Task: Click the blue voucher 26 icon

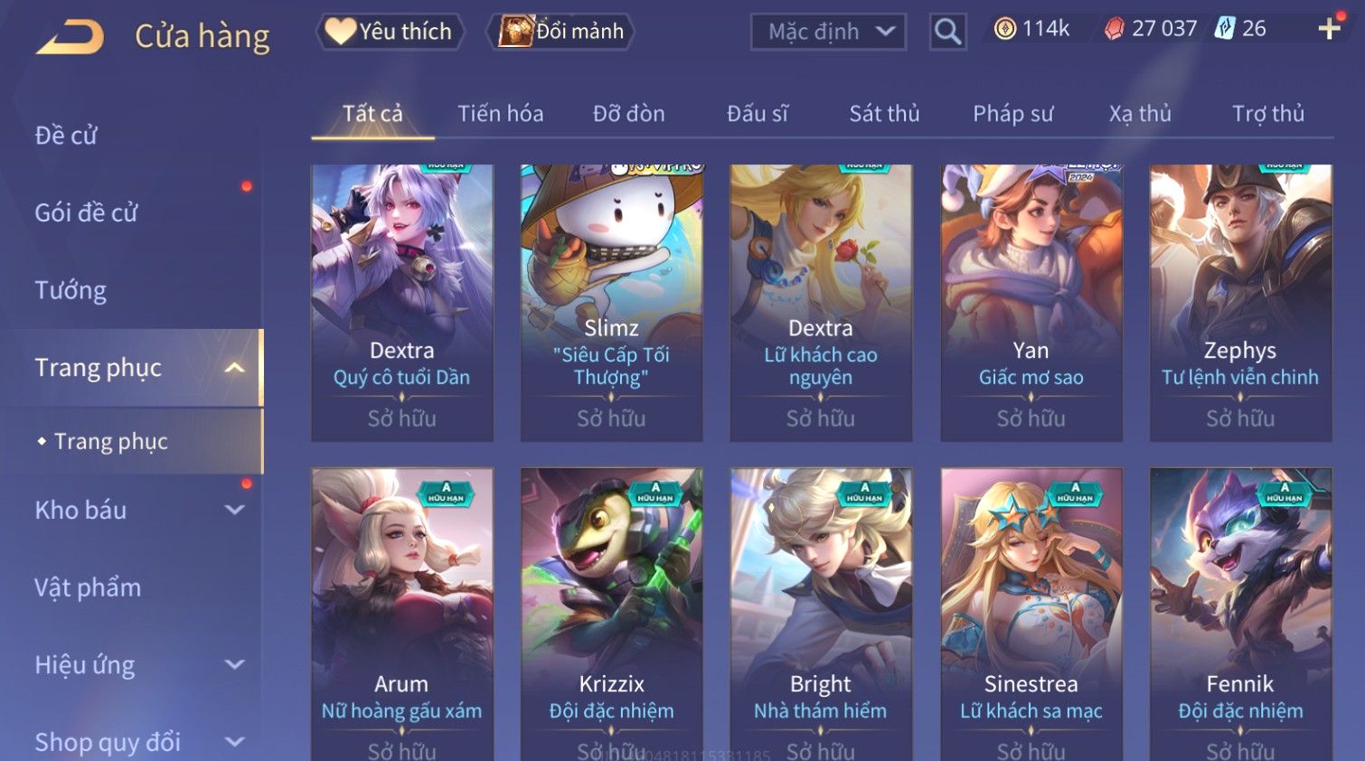Action: (1225, 29)
